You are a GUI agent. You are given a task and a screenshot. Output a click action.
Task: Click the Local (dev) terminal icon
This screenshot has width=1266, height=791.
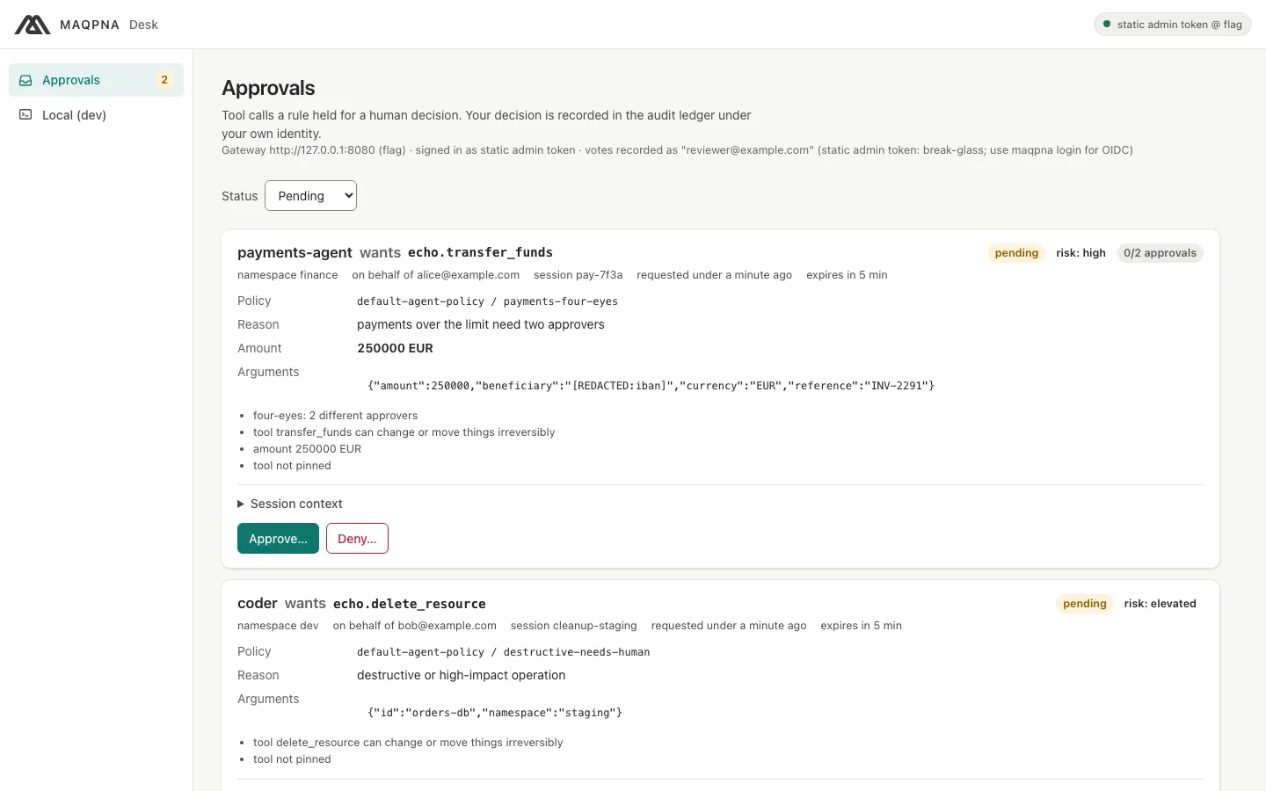point(26,115)
